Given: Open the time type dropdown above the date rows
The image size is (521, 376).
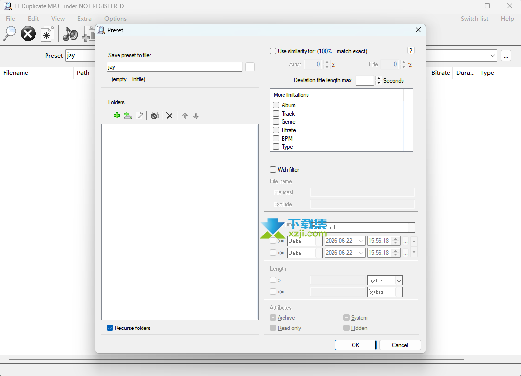Looking at the screenshot, I should coord(411,228).
